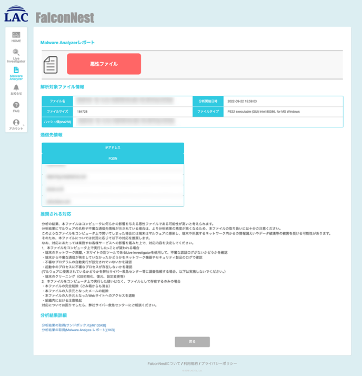This screenshot has height=376, width=362.
Task: Open お知らせ notifications bell
Action: click(x=16, y=90)
